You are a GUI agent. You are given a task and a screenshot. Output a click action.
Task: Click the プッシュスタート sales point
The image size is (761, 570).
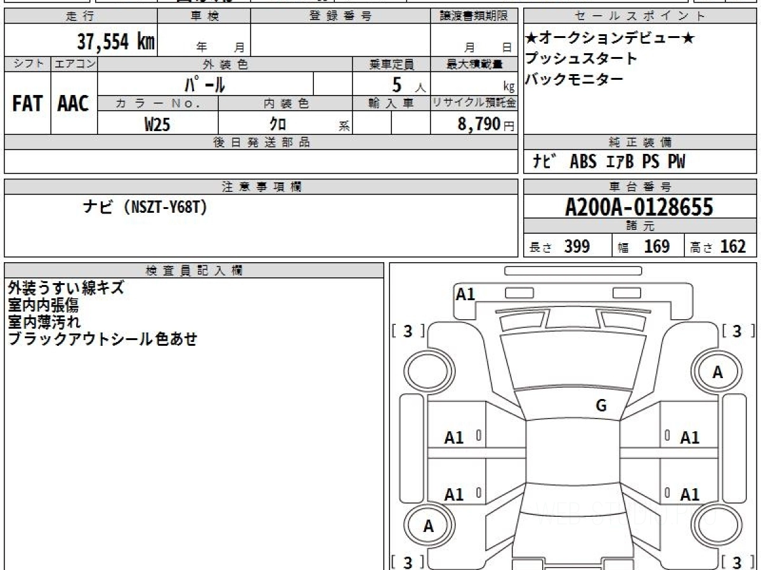click(x=581, y=59)
